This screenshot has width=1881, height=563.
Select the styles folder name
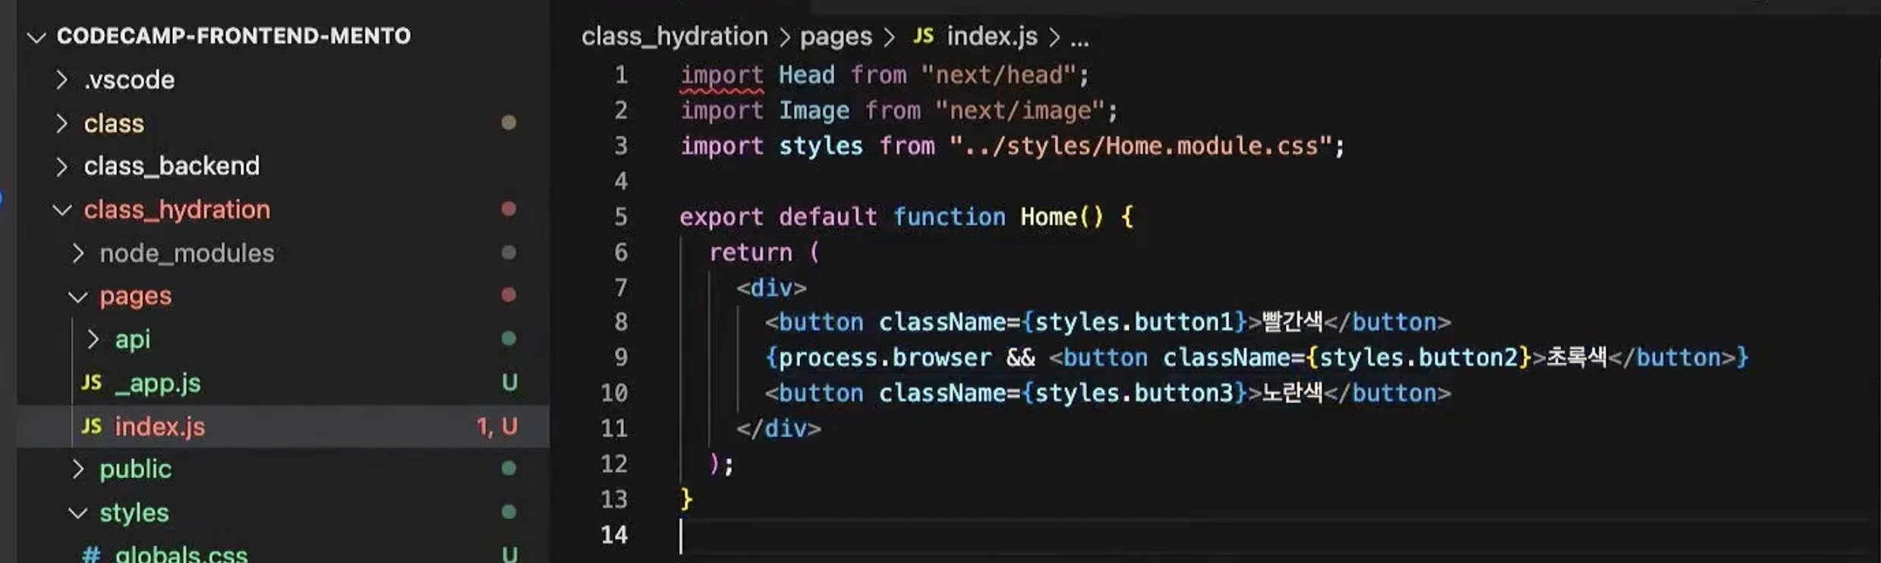tap(134, 513)
